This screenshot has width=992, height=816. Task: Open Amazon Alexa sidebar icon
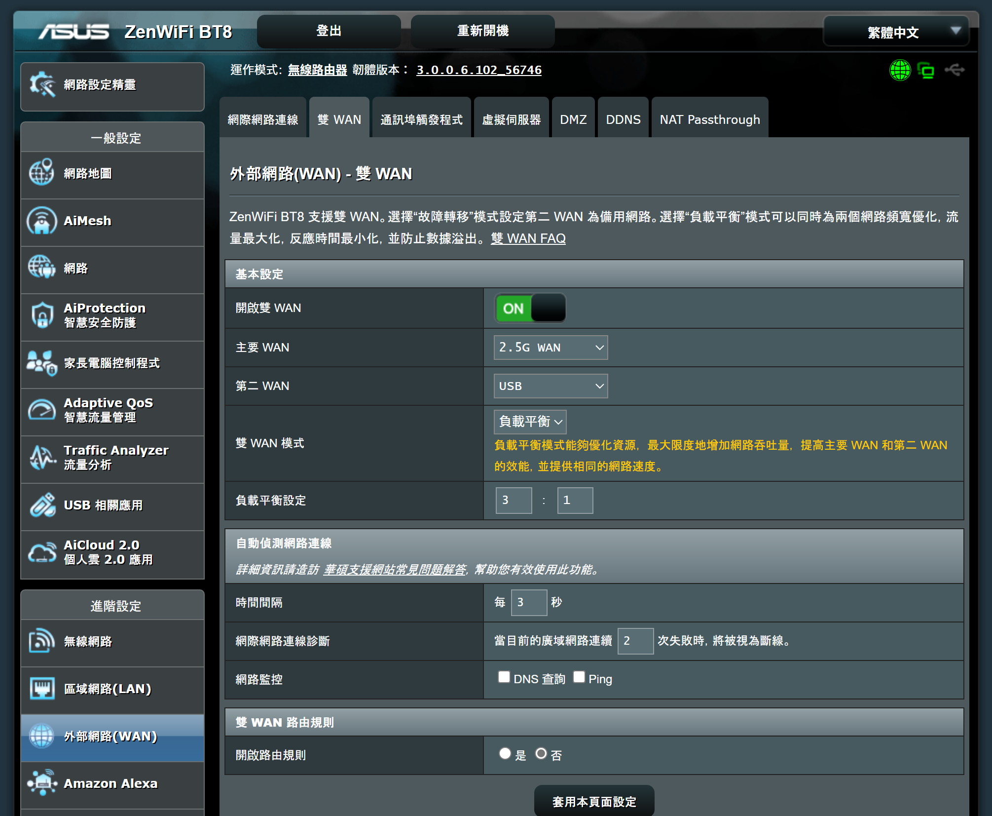(42, 783)
